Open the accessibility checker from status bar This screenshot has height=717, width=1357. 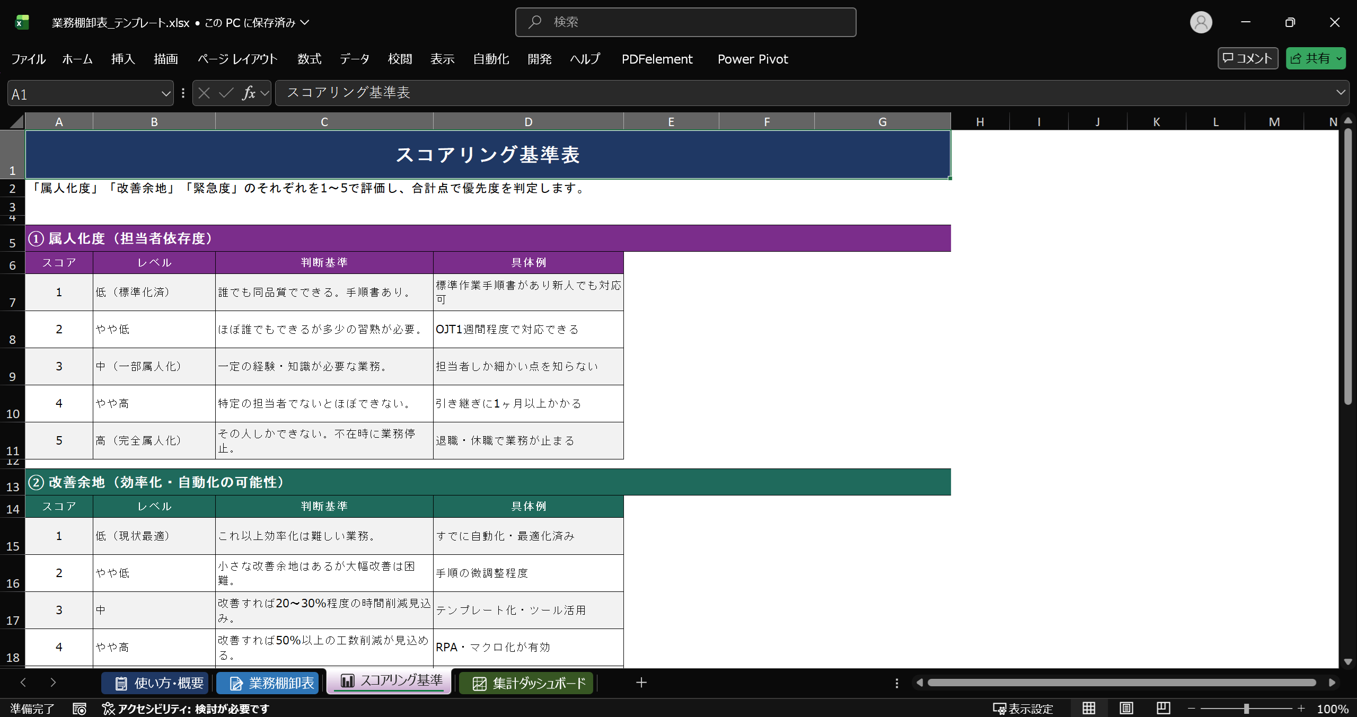186,709
